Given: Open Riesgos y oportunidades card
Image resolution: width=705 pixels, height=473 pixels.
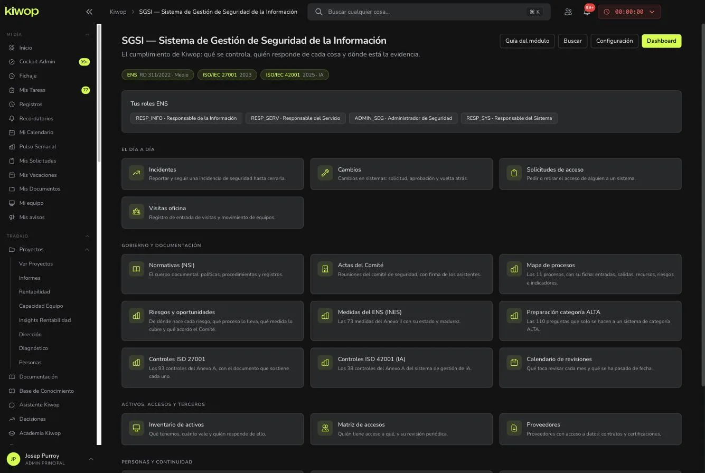Looking at the screenshot, I should click(212, 321).
